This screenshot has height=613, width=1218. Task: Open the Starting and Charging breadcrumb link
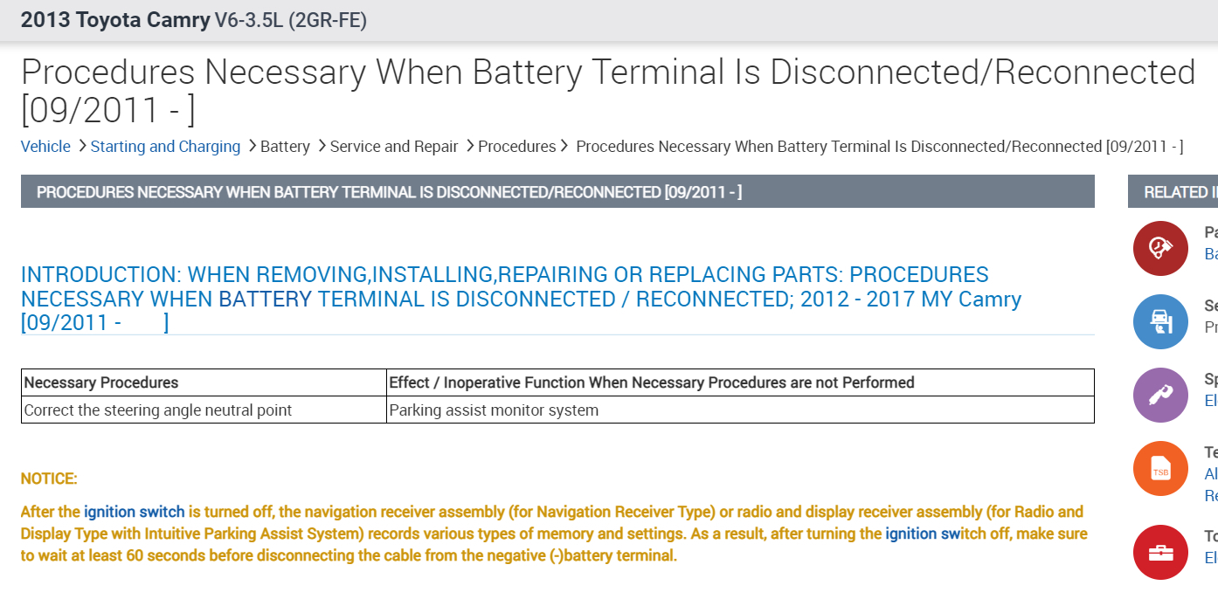pyautogui.click(x=165, y=147)
